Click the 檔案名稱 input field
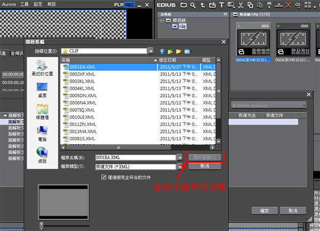 tap(135, 157)
